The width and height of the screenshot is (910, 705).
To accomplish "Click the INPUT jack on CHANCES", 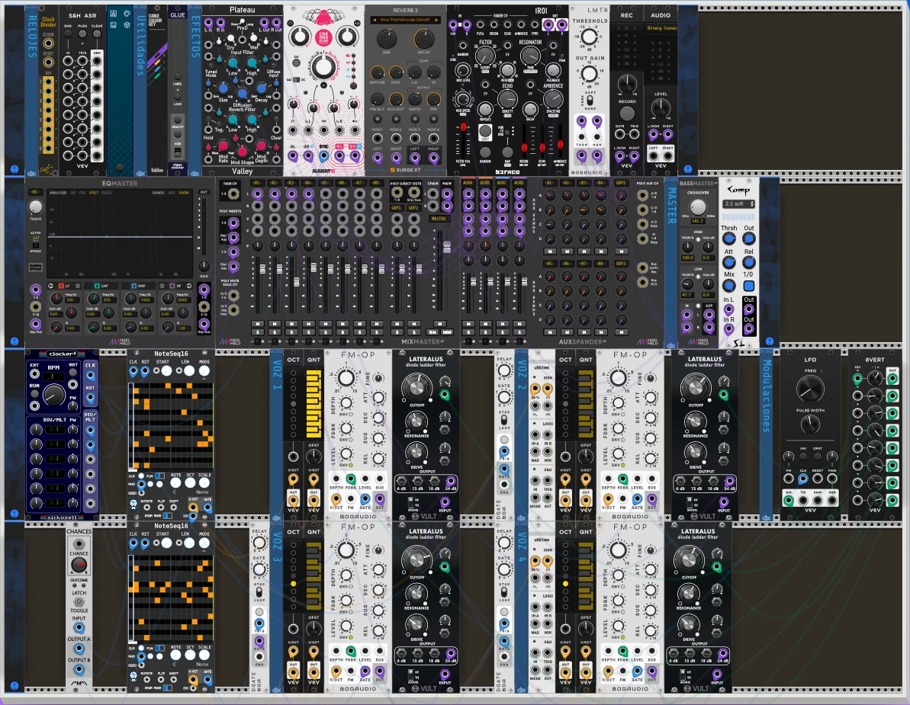I will click(x=79, y=629).
